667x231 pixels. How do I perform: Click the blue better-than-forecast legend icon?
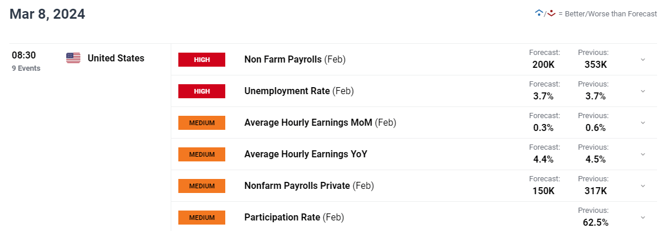[539, 13]
